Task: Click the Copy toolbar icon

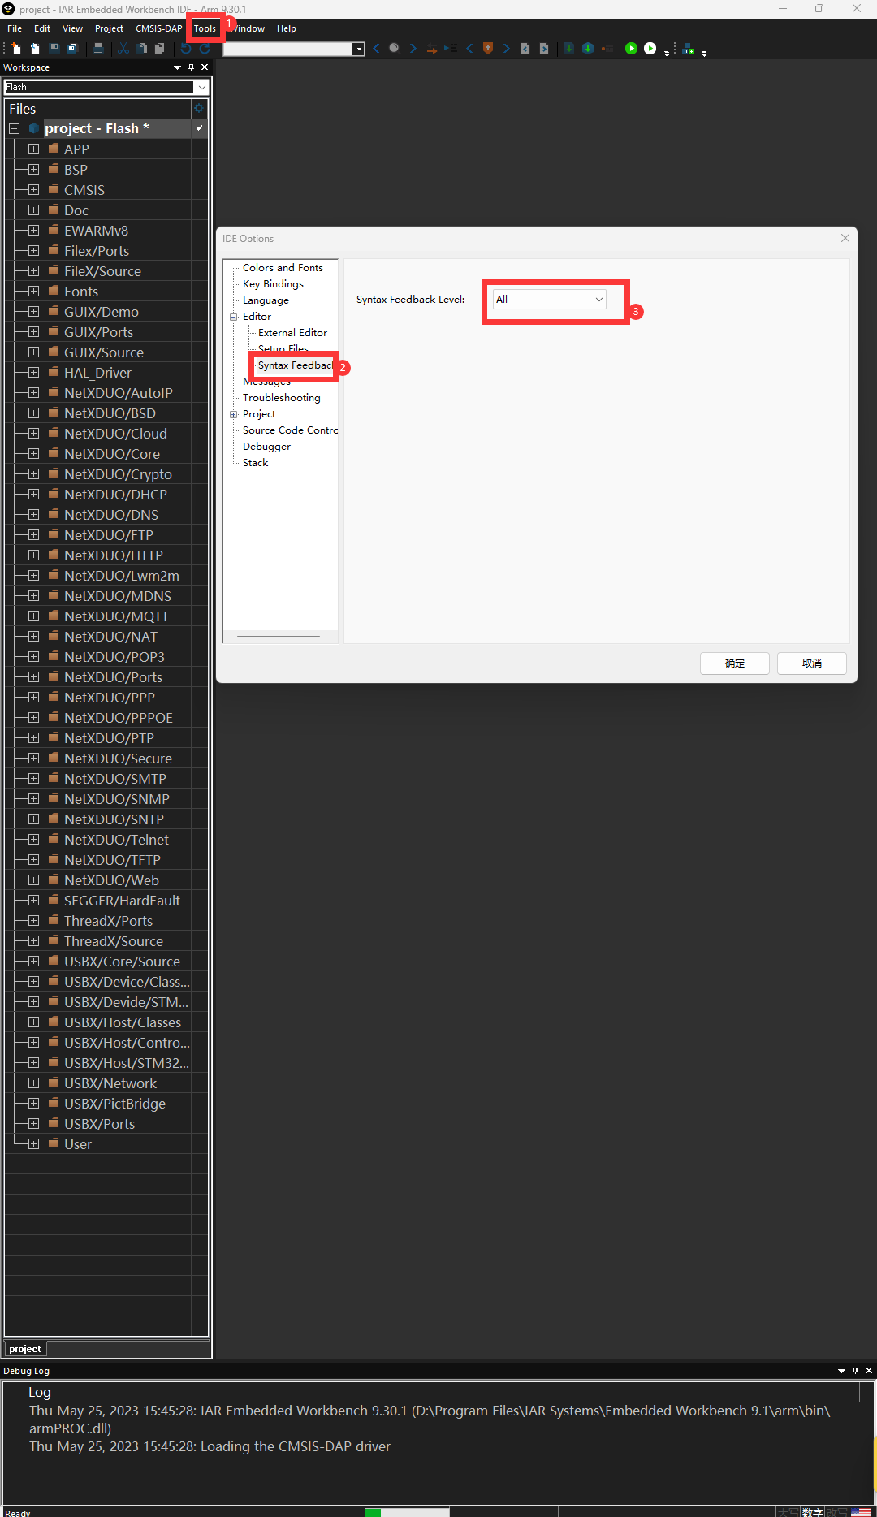Action: 141,49
